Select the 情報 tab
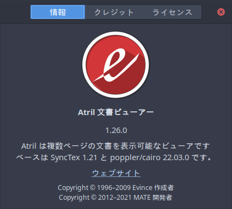The width and height of the screenshot is (232, 209). coord(58,12)
